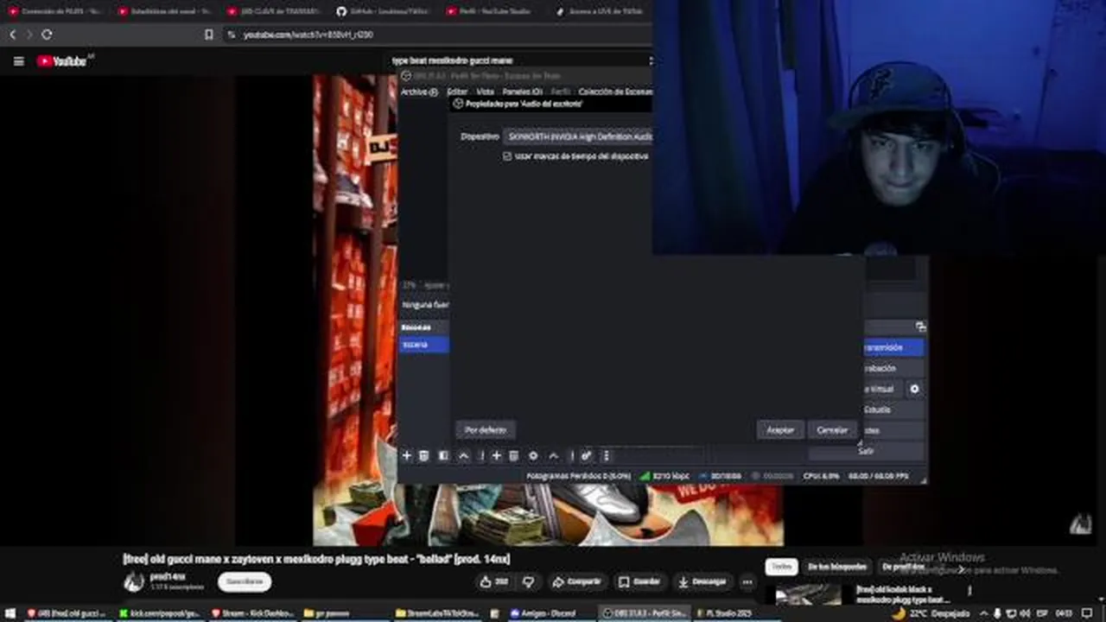Switch to the Acceso a LIVE de TikTok tab

pyautogui.click(x=601, y=11)
